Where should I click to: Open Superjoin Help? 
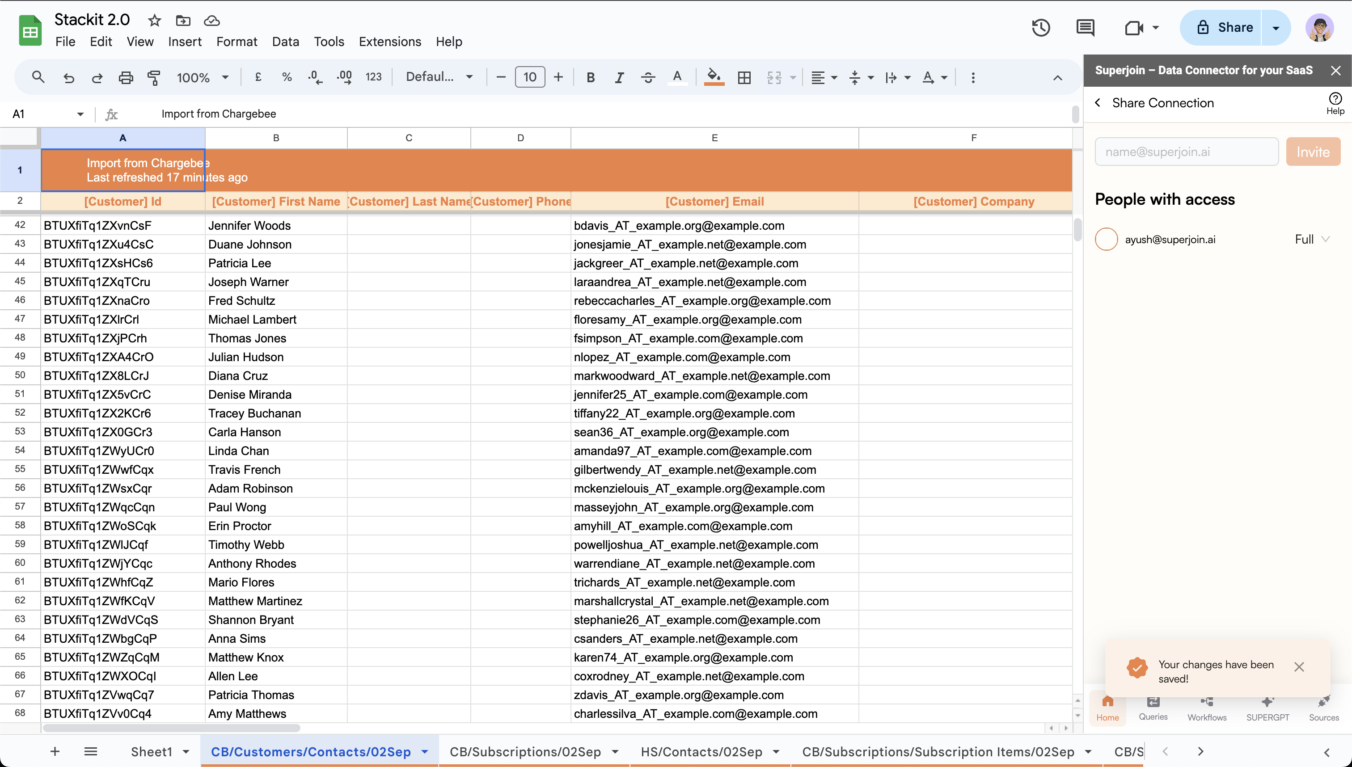pos(1335,103)
